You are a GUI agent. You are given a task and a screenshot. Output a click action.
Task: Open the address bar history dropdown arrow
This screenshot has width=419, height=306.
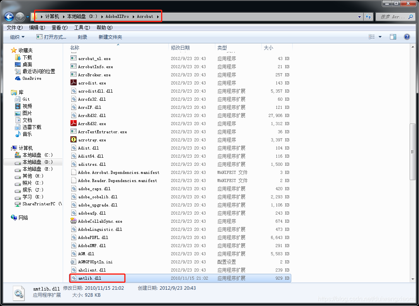coord(359,17)
